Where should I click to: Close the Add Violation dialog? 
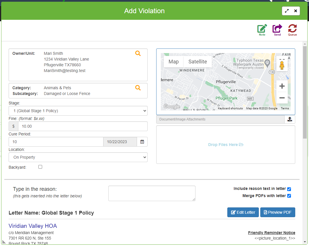pos(296,11)
